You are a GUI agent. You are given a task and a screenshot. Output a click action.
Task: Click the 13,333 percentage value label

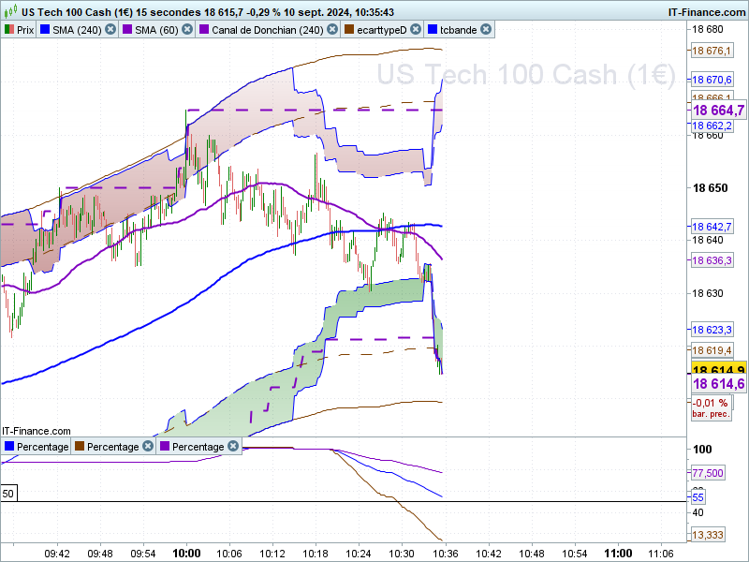[708, 535]
